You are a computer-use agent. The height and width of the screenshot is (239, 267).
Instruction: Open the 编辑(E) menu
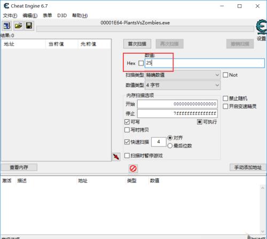(30, 15)
